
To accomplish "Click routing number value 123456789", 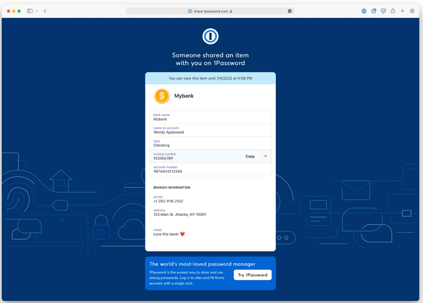I will [x=163, y=159].
